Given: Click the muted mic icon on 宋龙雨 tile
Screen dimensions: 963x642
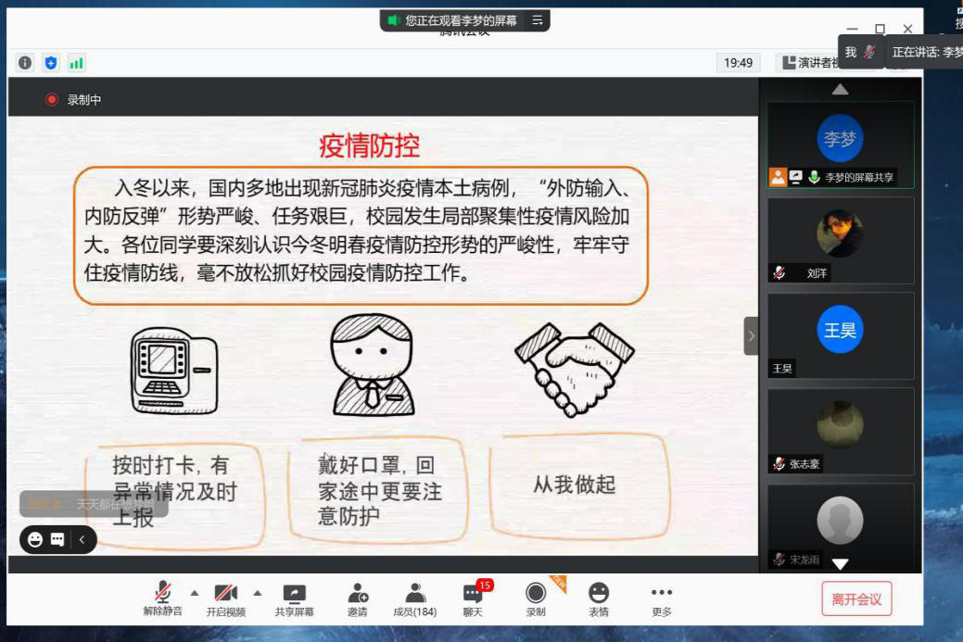Looking at the screenshot, I should coord(779,560).
